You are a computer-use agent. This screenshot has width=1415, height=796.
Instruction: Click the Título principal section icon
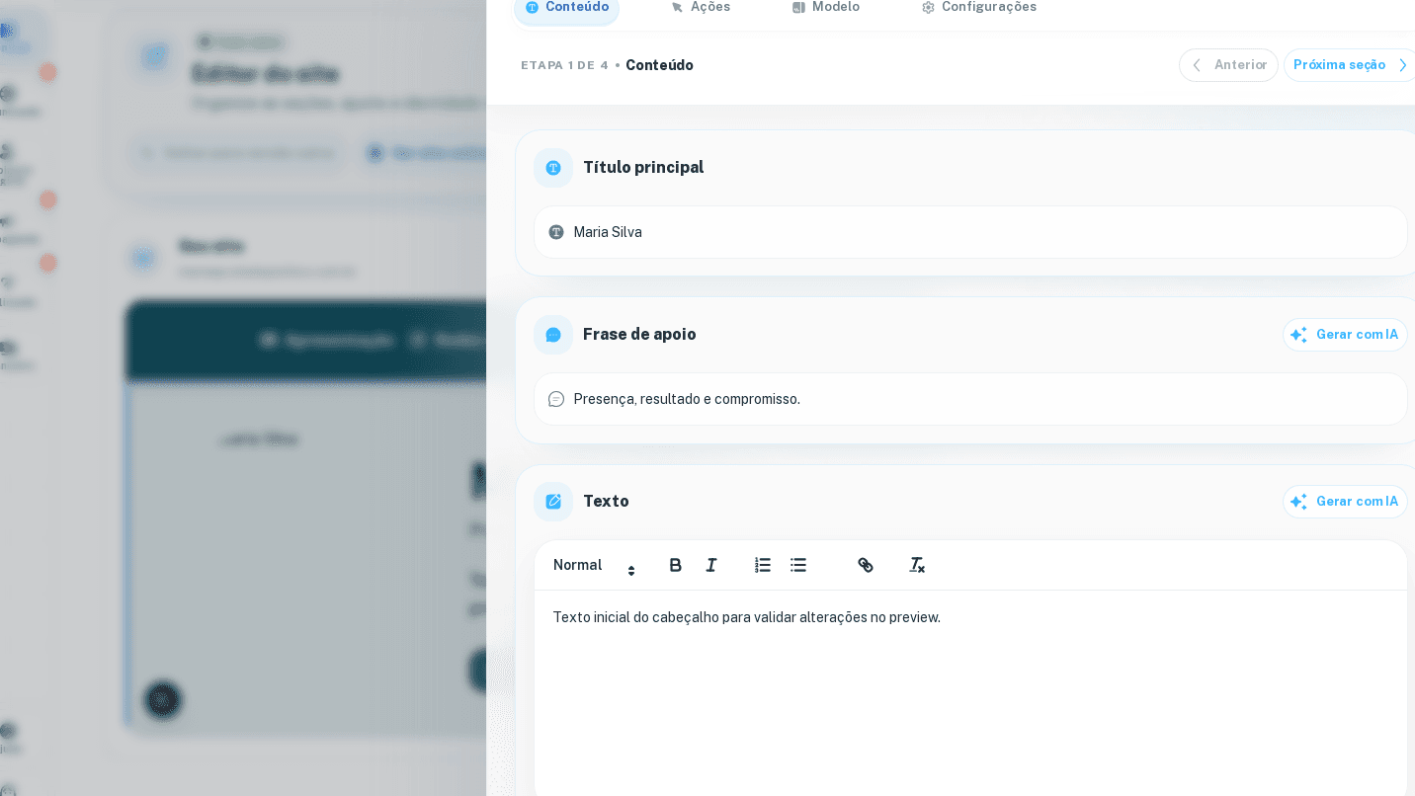tap(553, 168)
